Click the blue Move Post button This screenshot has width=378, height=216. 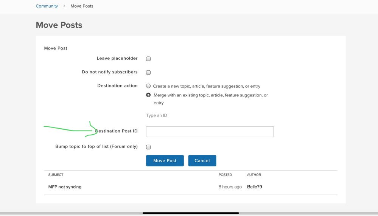pyautogui.click(x=165, y=160)
